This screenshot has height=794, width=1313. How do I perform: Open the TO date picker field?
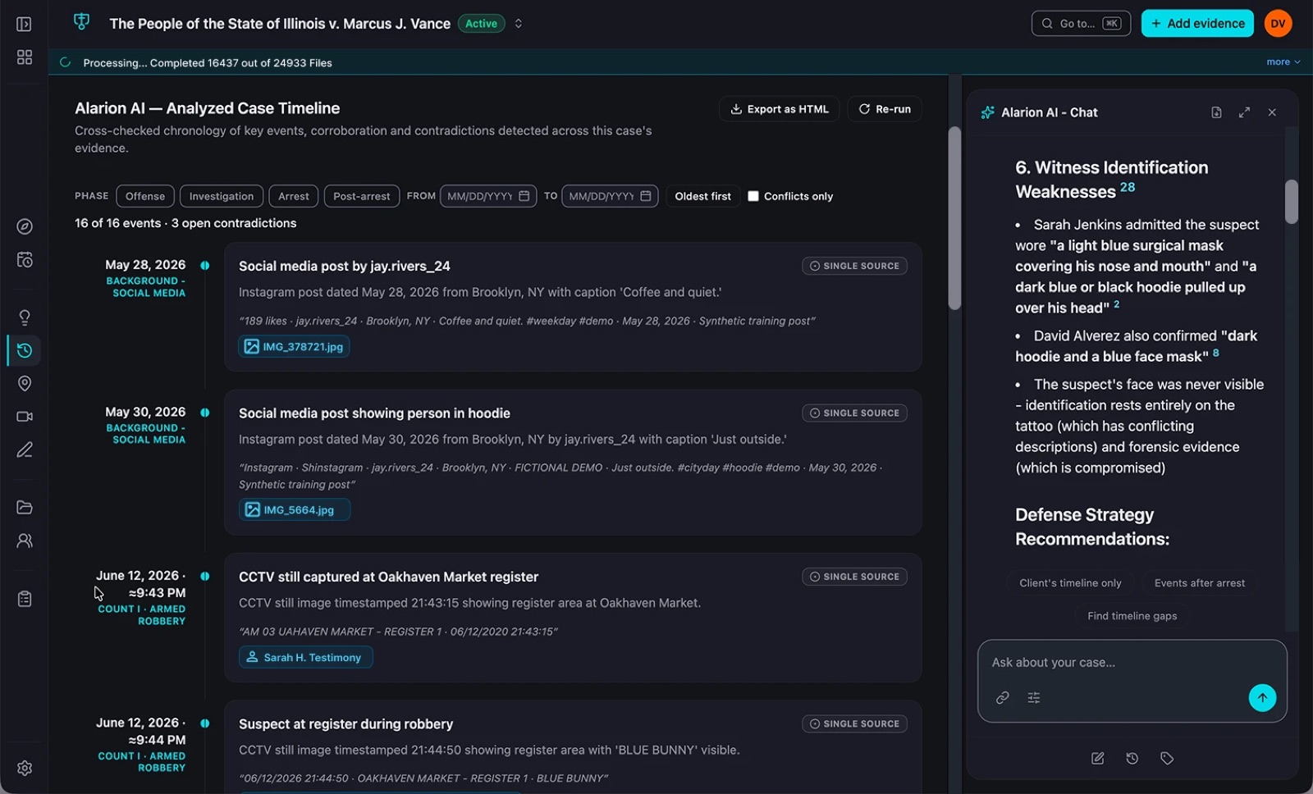610,196
